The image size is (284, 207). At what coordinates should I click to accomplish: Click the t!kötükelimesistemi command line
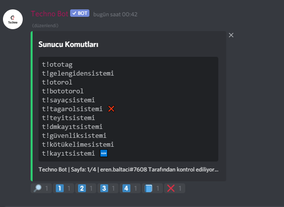point(78,145)
